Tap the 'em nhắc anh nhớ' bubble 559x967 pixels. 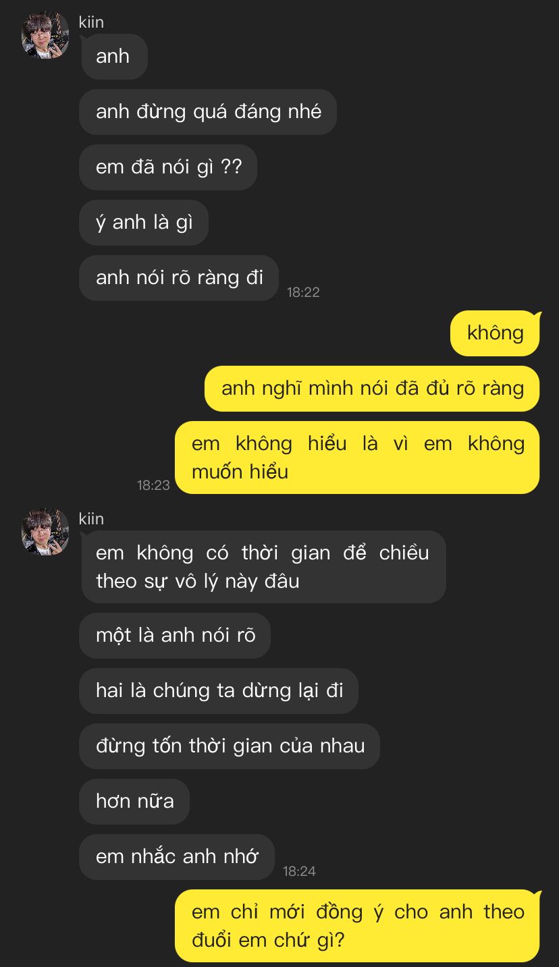coord(177,857)
